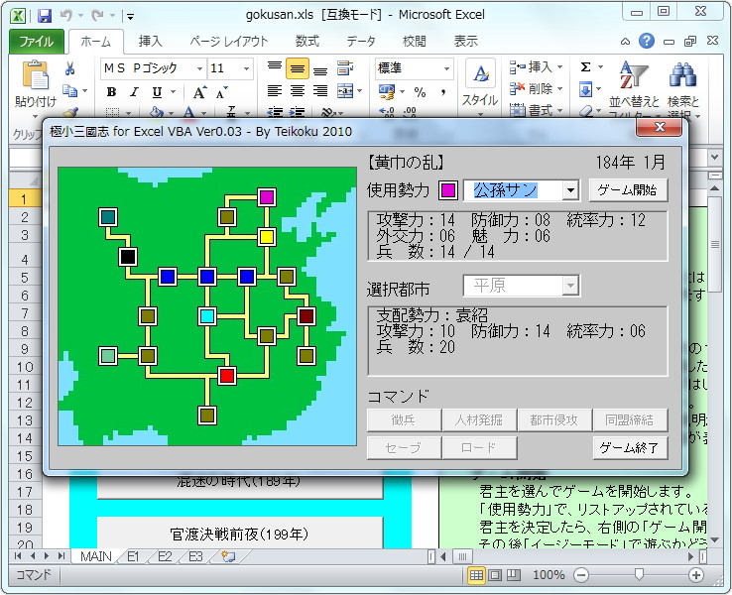Viewport: 732px width, 595px height.
Task: Select row 5 header in worksheet
Action: [x=25, y=278]
